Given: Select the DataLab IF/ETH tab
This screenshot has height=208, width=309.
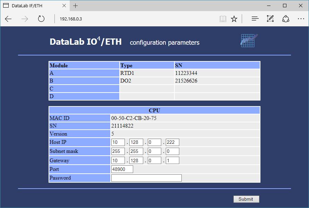Looking at the screenshot, I should coord(35,6).
